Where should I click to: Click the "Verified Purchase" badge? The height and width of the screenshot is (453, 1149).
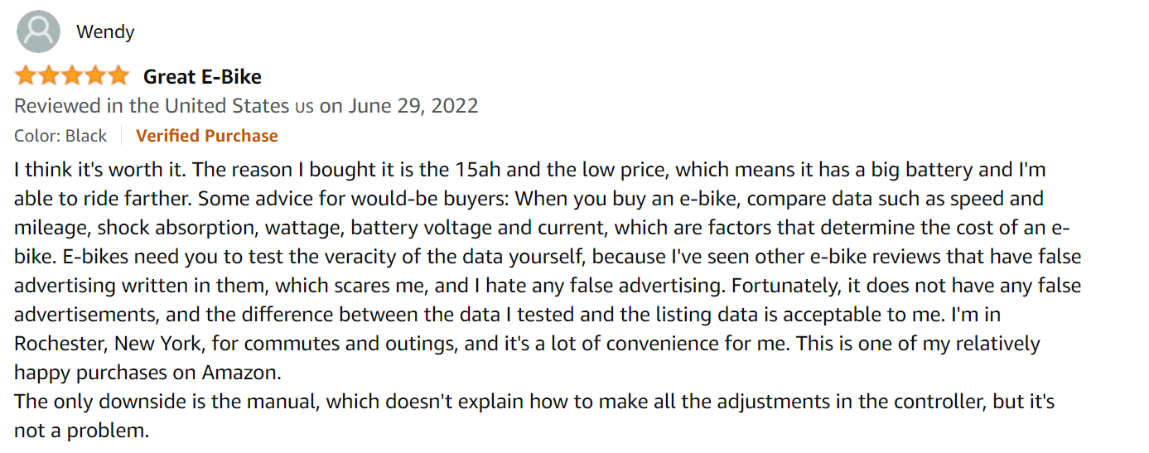point(206,136)
